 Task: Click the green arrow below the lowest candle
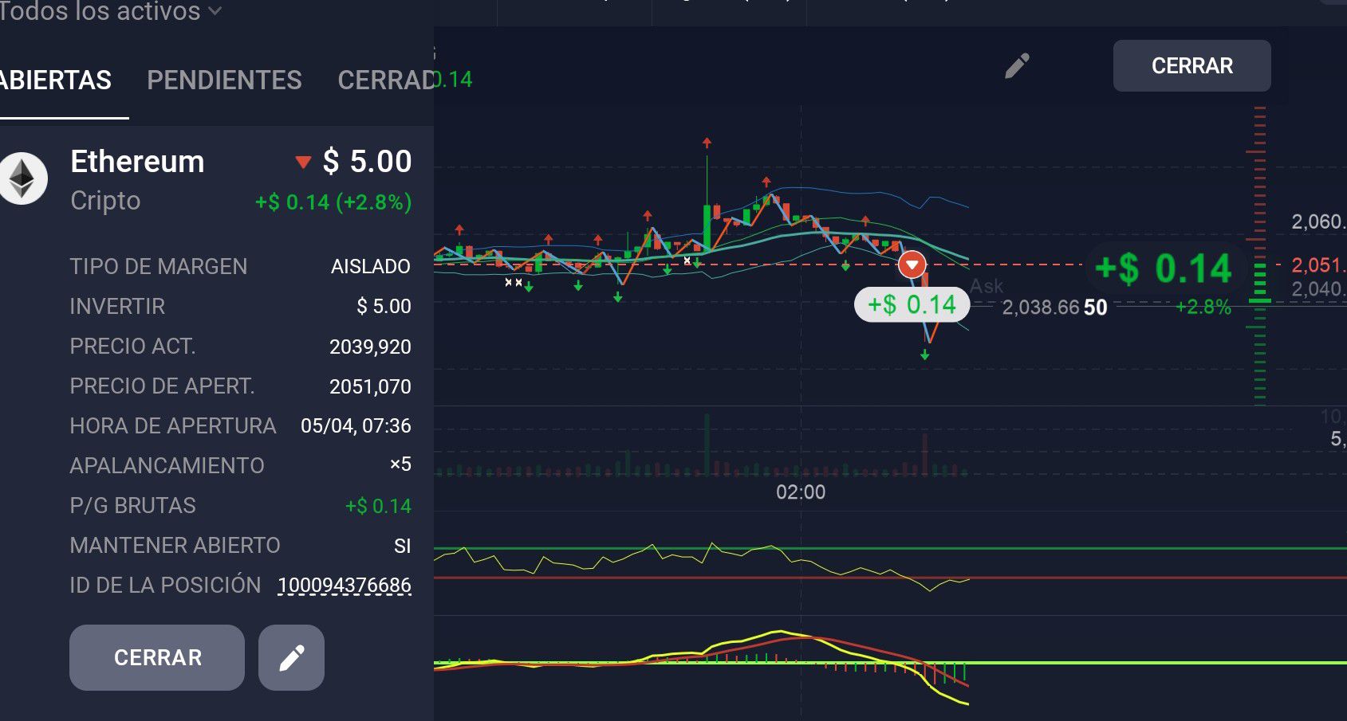click(924, 355)
